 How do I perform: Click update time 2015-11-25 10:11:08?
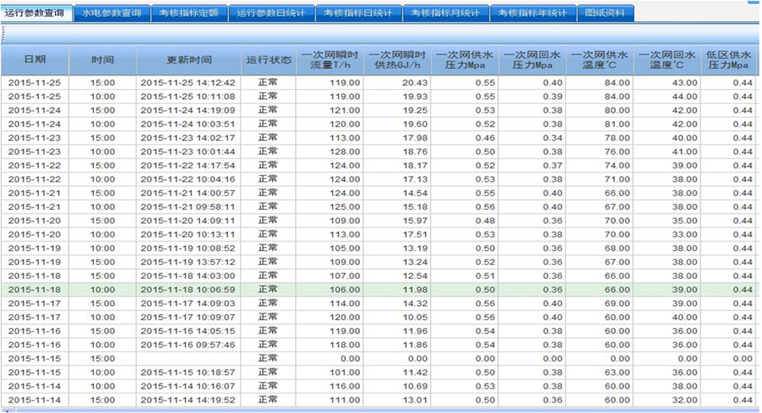(x=188, y=97)
